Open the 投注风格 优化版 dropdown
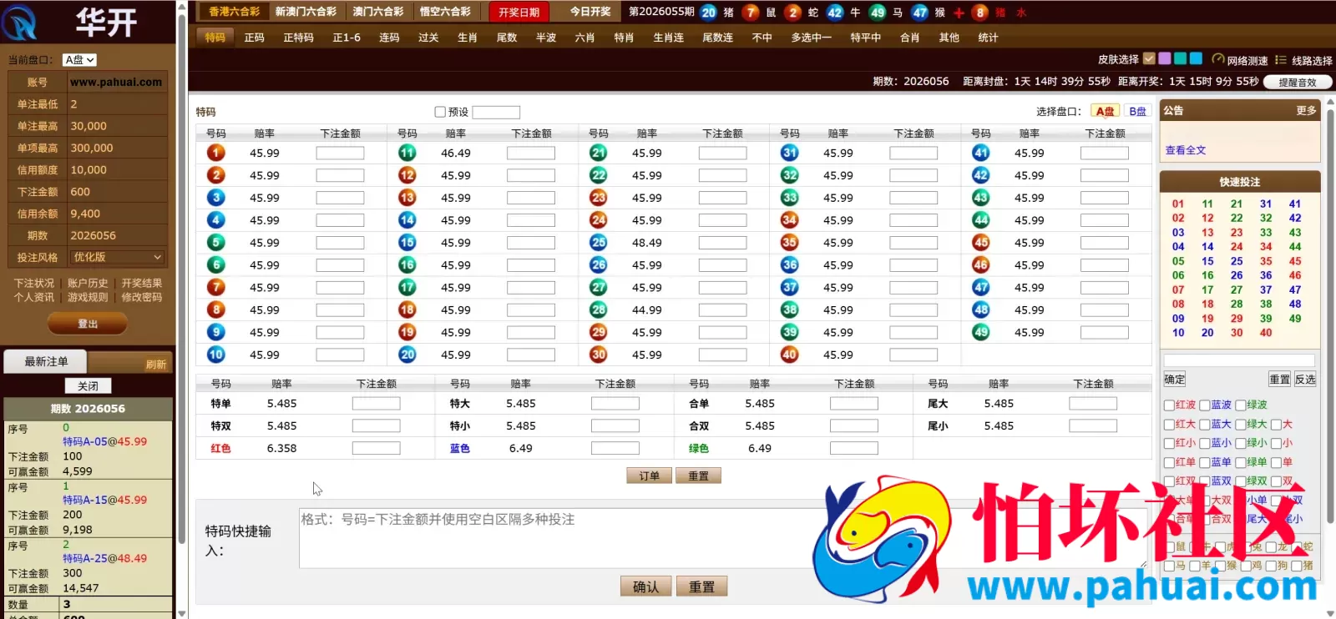Screen dimensions: 1336x619 (117, 257)
